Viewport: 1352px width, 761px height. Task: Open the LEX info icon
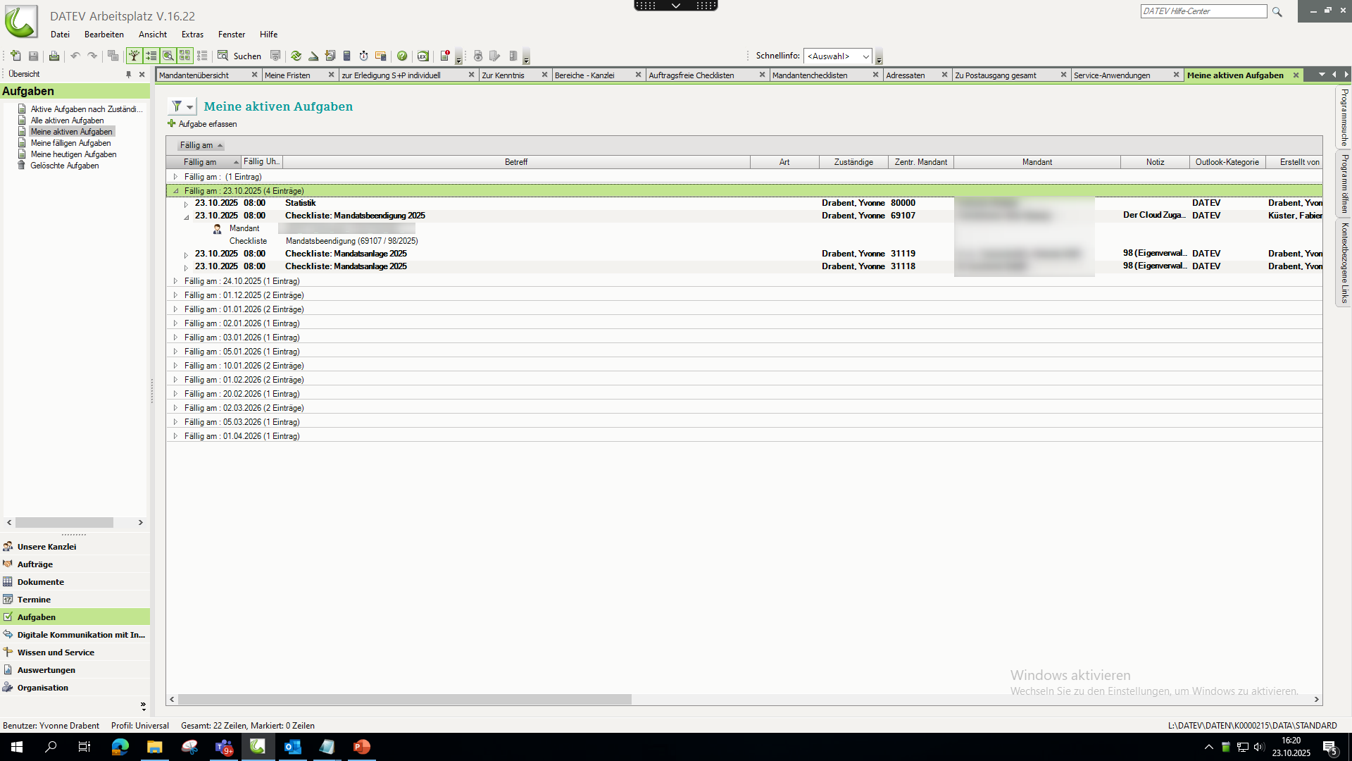pyautogui.click(x=423, y=56)
